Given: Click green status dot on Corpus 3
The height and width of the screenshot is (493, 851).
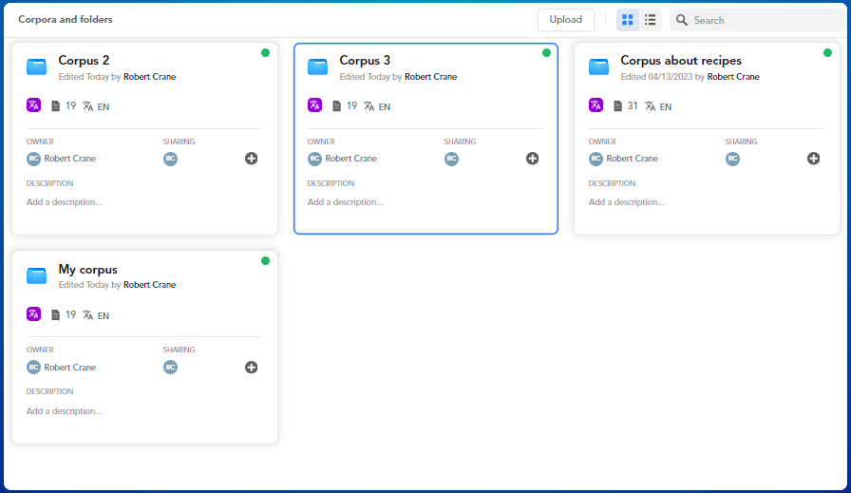Looking at the screenshot, I should click(546, 52).
